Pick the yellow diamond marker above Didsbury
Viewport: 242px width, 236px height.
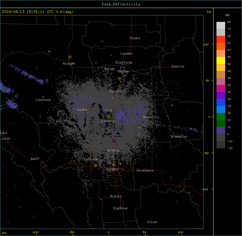pos(109,117)
